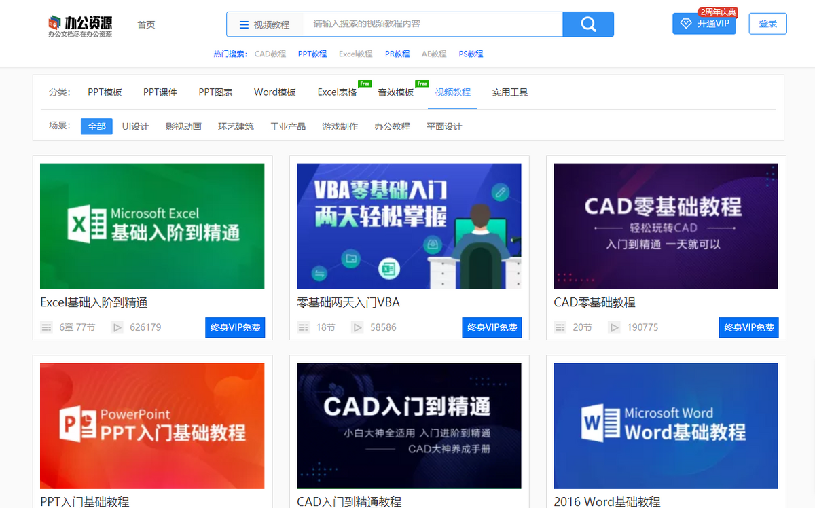
Task: Select the 全部 scene filter
Action: pyautogui.click(x=96, y=126)
